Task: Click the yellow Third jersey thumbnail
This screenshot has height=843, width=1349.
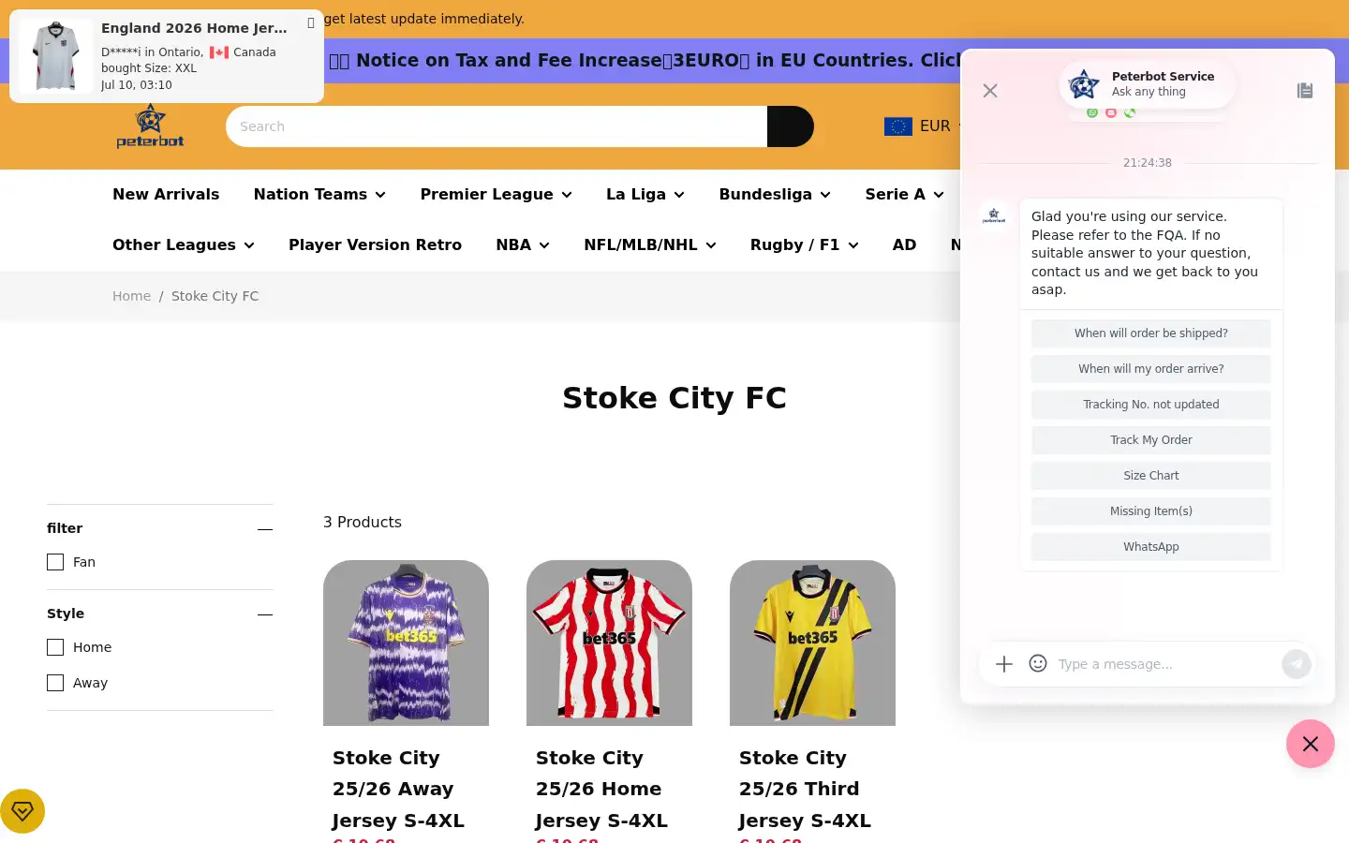Action: pos(812,643)
